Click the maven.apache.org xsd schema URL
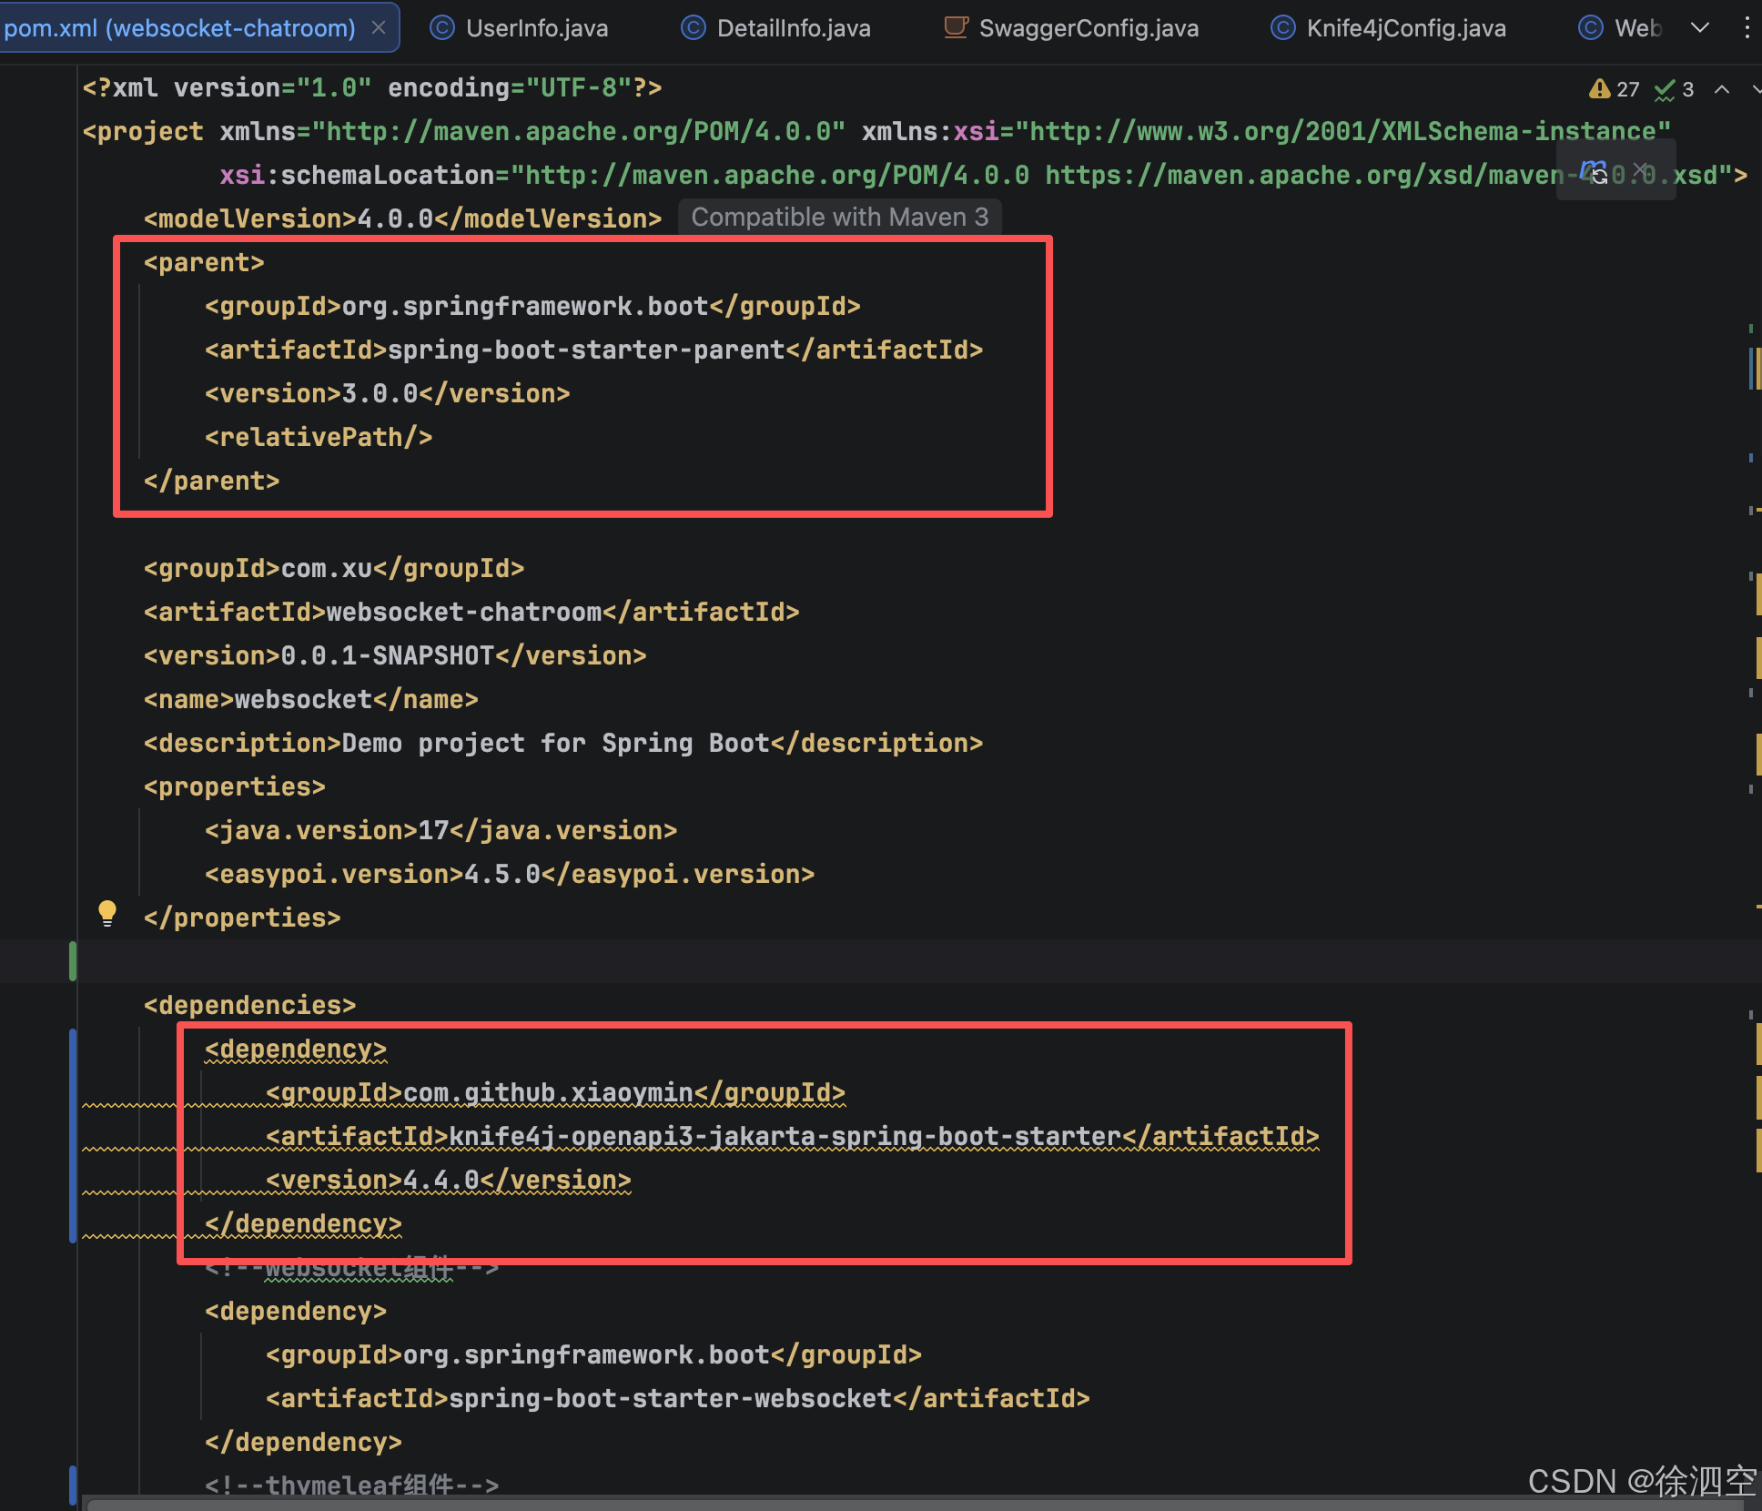The width and height of the screenshot is (1762, 1511). 1301,175
